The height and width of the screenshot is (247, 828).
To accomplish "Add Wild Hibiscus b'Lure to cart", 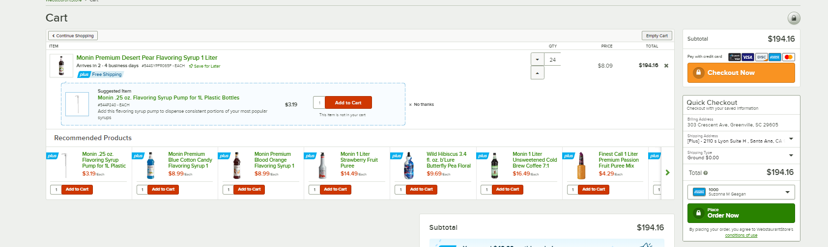I will tap(422, 189).
